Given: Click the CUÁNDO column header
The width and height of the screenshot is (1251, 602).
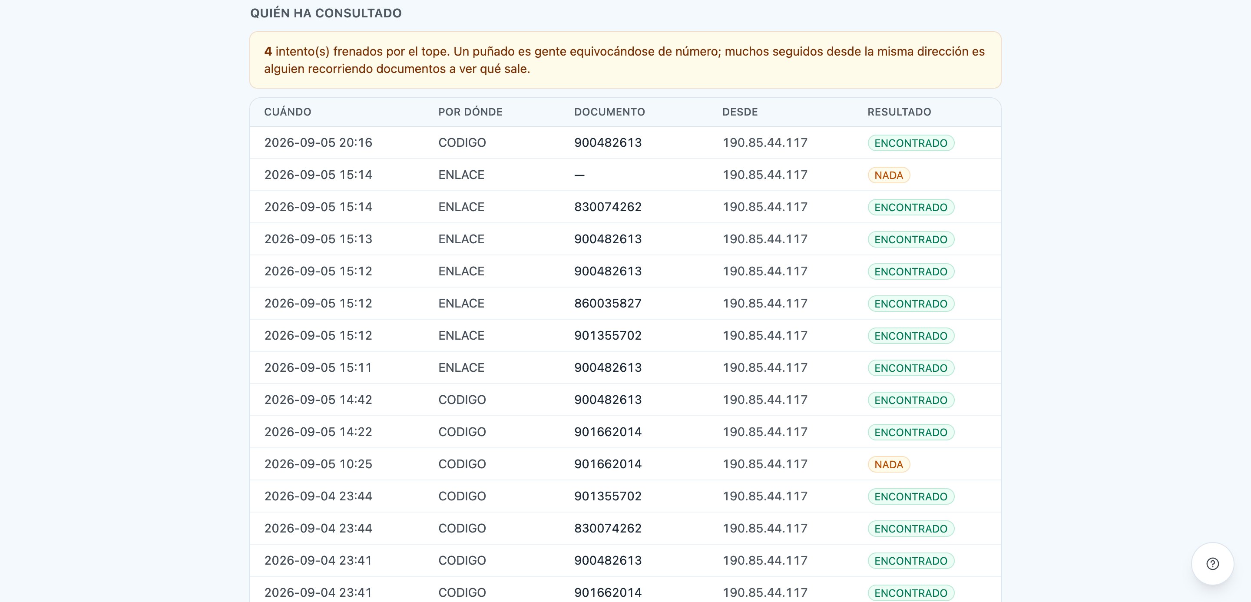Looking at the screenshot, I should [288, 112].
